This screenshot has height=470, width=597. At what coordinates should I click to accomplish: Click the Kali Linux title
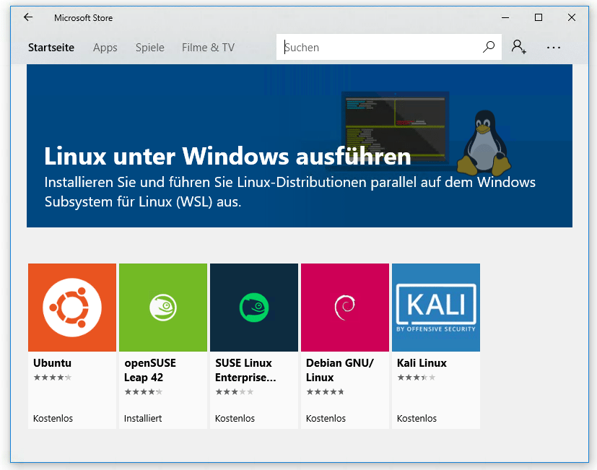click(422, 363)
